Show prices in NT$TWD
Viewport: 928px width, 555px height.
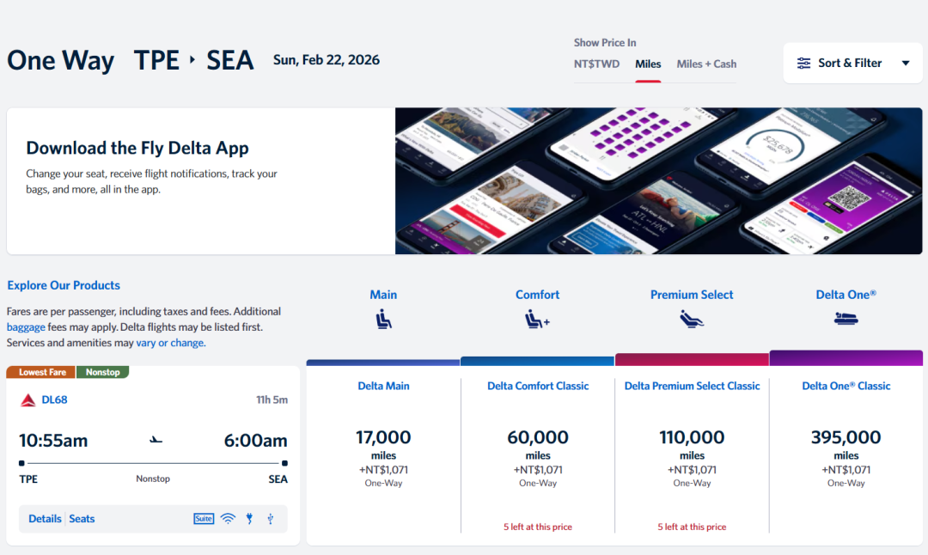click(596, 64)
